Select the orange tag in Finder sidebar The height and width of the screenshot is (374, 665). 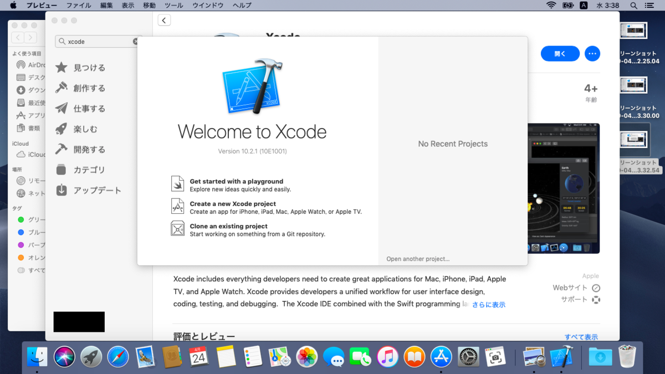click(x=32, y=258)
